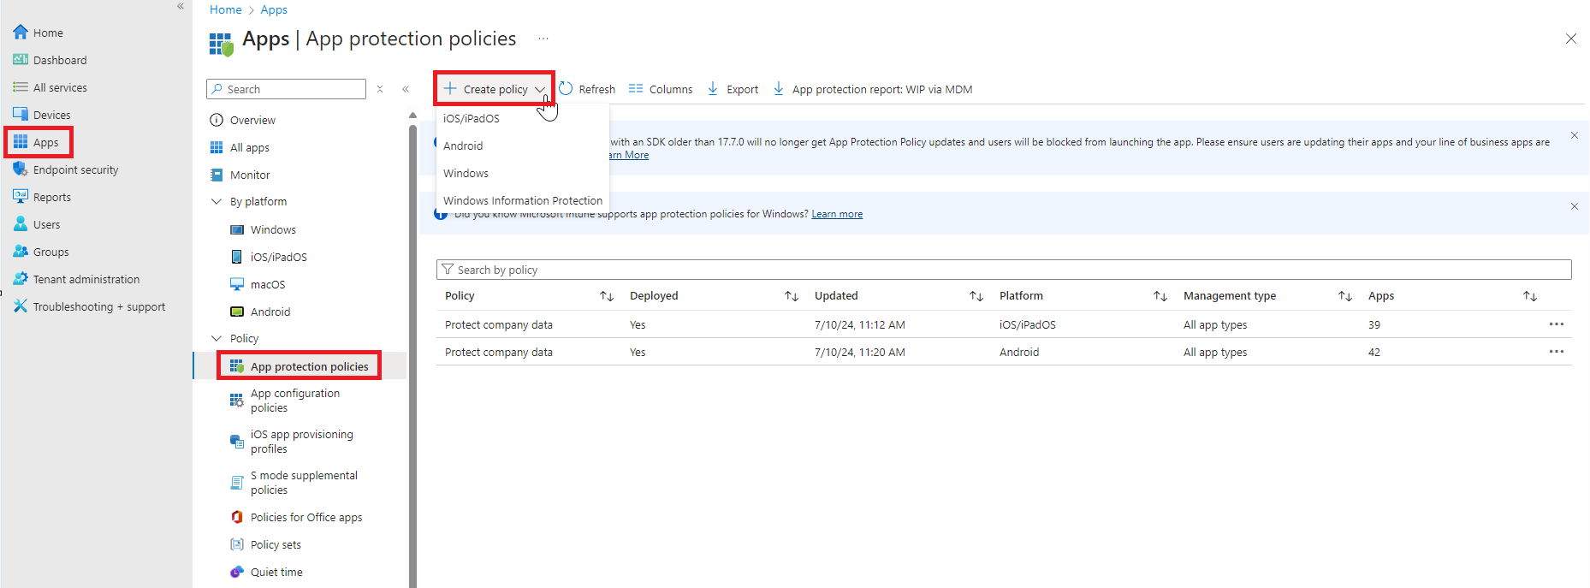Select Windows platform icon in tree
This screenshot has width=1590, height=588.
click(x=237, y=229)
